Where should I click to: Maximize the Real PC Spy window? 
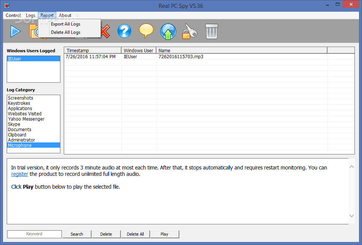pos(338,5)
